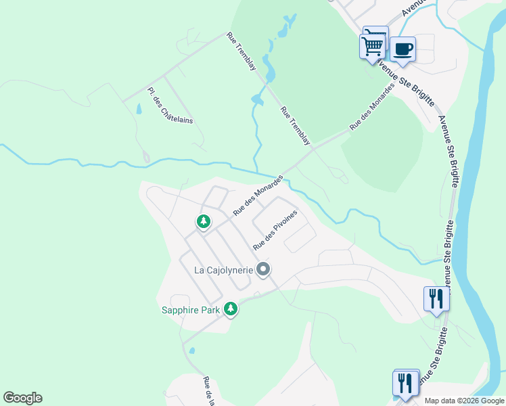The height and width of the screenshot is (406, 506).
Task: Open the restaurant marker near Avenue Ste Brigitte
Action: pyautogui.click(x=436, y=300)
